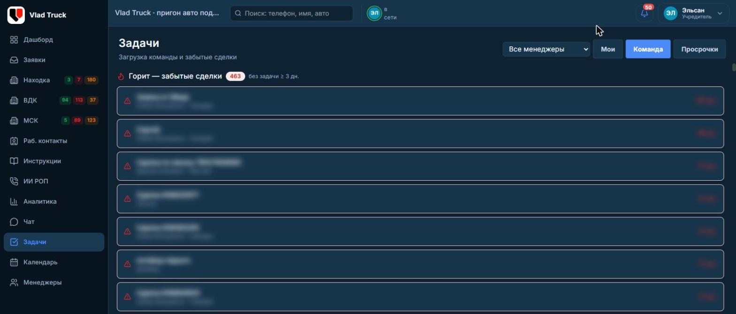Click the ВДК building icon
Screen dimensions: 736x314
[14, 100]
